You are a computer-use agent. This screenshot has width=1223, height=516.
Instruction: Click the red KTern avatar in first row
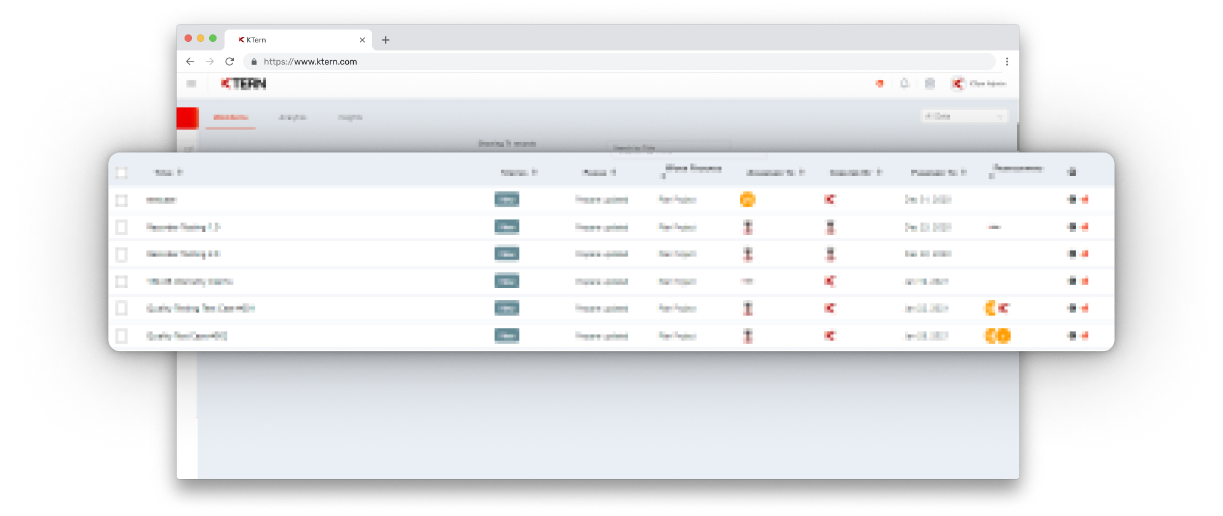pos(830,199)
